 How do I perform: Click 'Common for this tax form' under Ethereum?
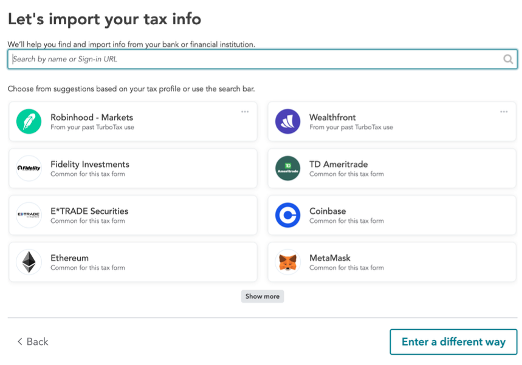(x=88, y=268)
